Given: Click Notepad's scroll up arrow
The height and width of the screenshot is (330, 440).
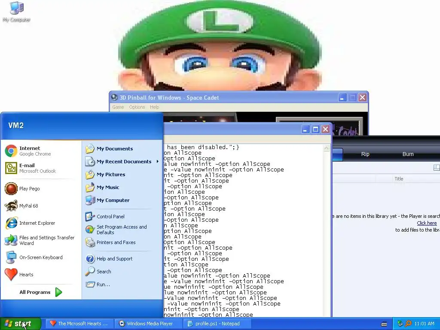Looking at the screenshot, I should [x=327, y=148].
